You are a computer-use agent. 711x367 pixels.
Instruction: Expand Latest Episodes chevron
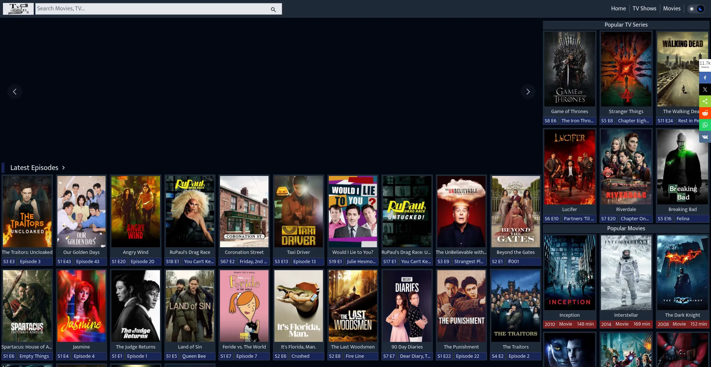63,168
